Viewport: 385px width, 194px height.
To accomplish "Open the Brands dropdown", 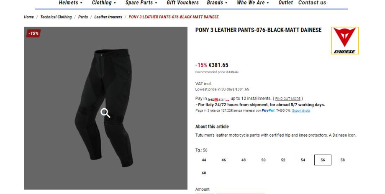I will point(217,3).
